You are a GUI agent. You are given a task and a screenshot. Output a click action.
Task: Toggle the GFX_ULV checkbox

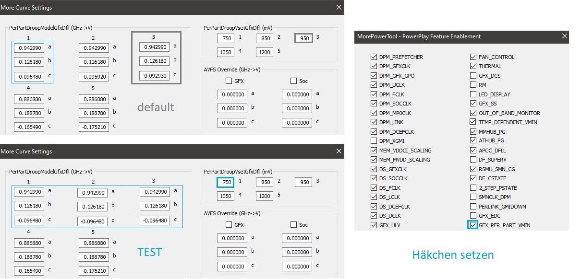point(374,225)
